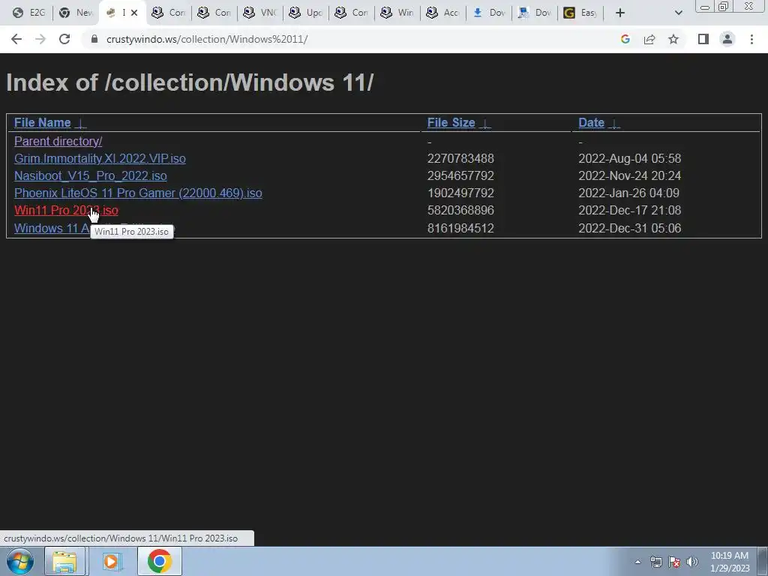The height and width of the screenshot is (576, 768).
Task: Open the volume control in tray
Action: [x=691, y=562]
